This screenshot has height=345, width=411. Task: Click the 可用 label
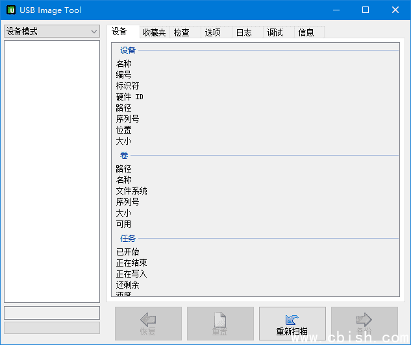(x=123, y=224)
